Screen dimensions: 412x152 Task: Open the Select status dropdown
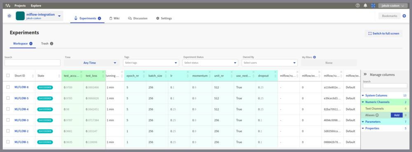[211, 63]
